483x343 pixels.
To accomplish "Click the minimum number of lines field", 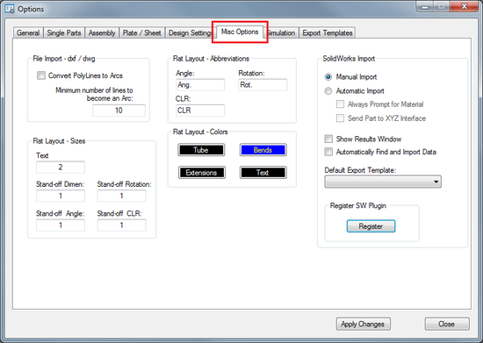I will click(x=119, y=111).
